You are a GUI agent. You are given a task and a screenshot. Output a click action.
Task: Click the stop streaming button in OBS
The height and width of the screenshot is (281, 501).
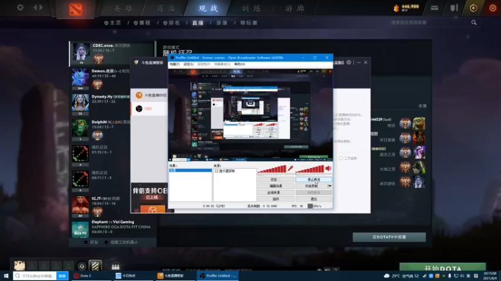point(314,180)
